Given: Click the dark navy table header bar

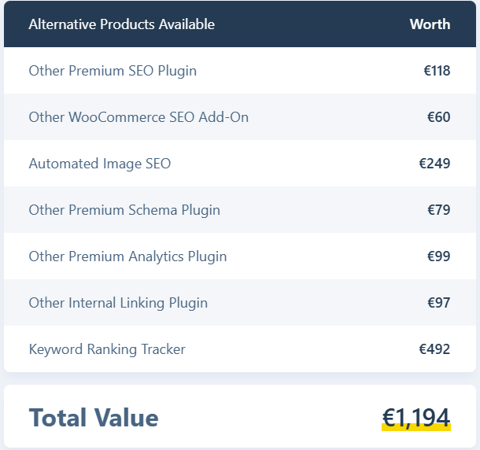Looking at the screenshot, I should 240,24.
